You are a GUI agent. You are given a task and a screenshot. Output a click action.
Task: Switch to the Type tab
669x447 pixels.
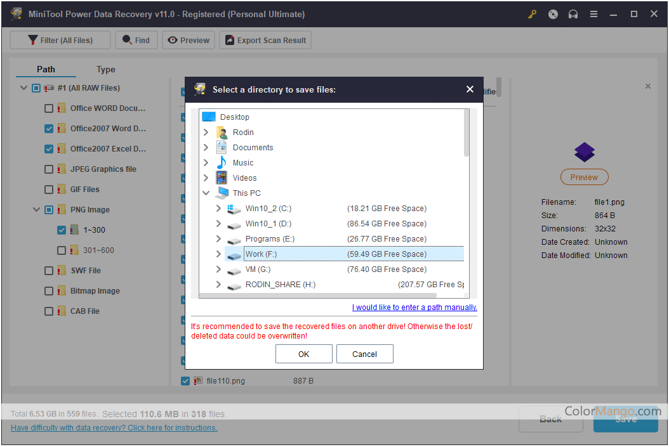(x=105, y=69)
